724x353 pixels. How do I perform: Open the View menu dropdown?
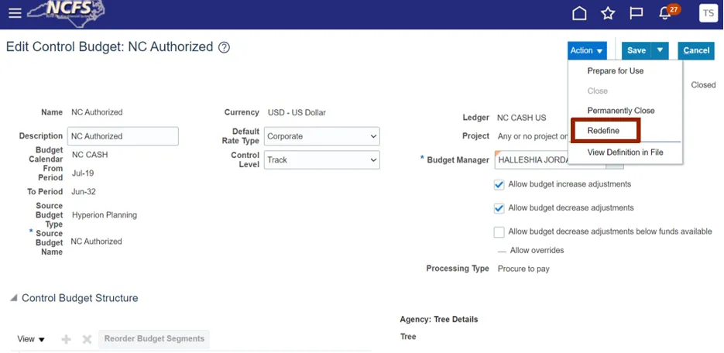(31, 339)
